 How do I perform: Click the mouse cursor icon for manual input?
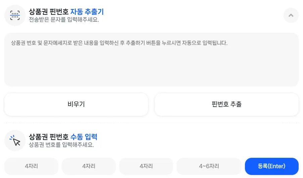pos(15,141)
